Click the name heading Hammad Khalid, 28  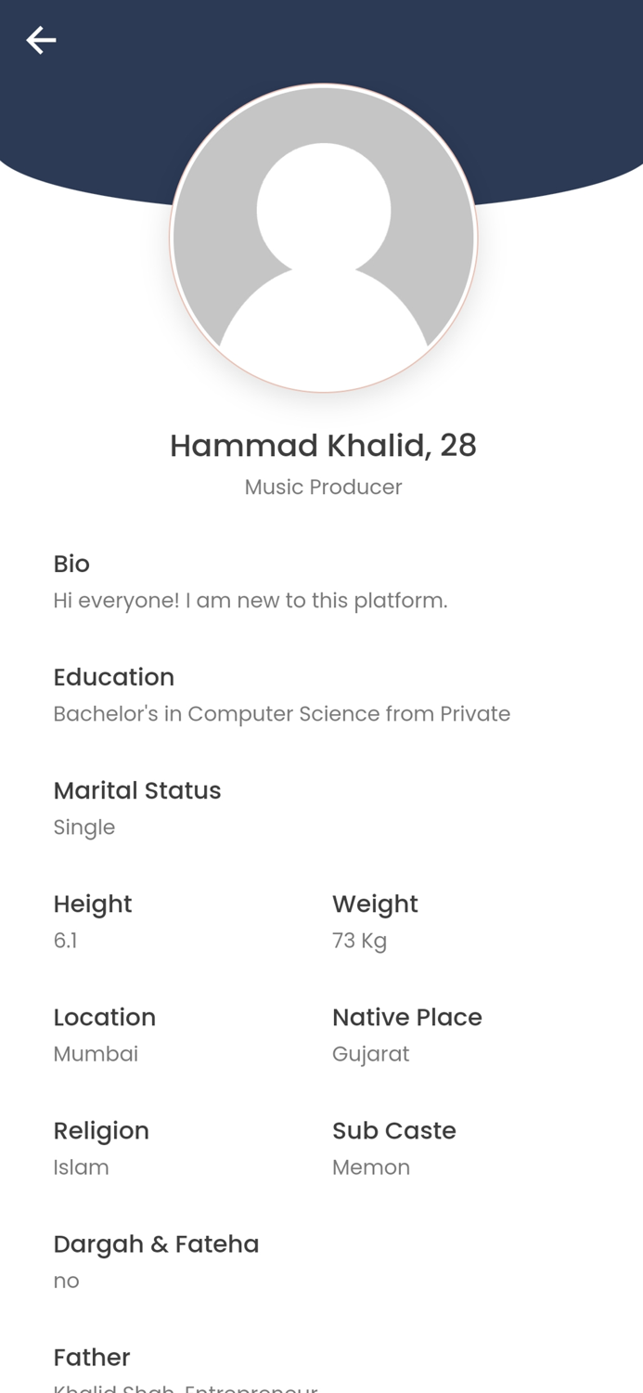pyautogui.click(x=323, y=444)
